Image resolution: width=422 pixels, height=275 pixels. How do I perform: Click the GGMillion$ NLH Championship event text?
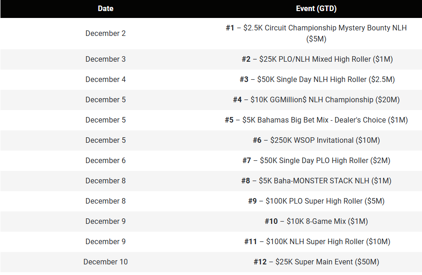click(x=316, y=99)
